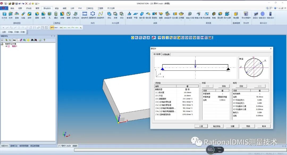
Task: Click the 20.00mm outer diameter value
Action: [187, 96]
